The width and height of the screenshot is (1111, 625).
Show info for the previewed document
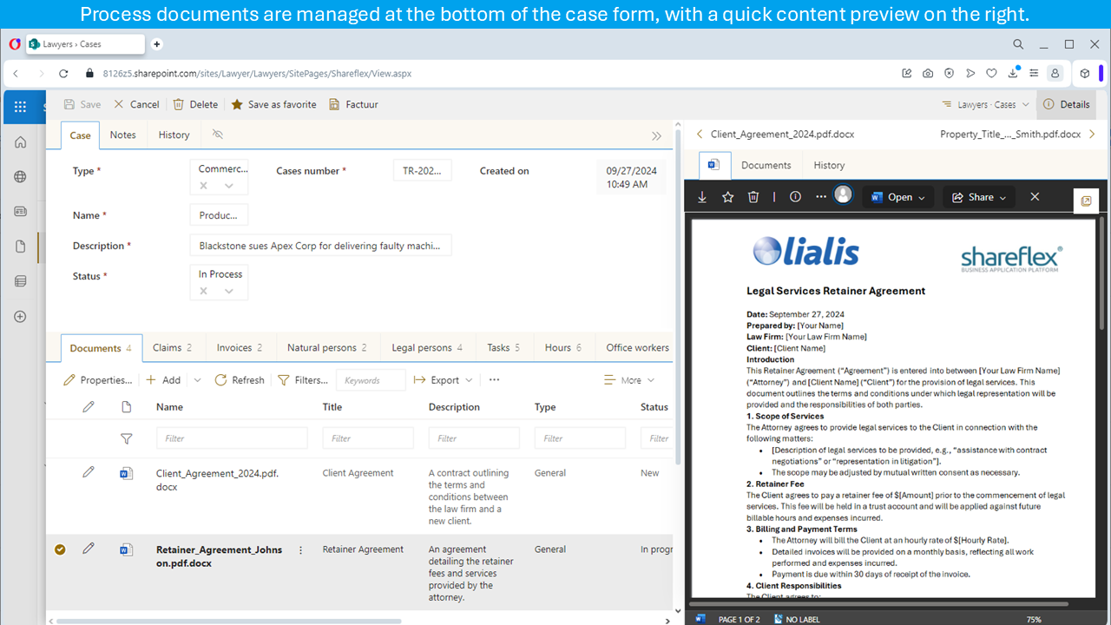point(795,197)
